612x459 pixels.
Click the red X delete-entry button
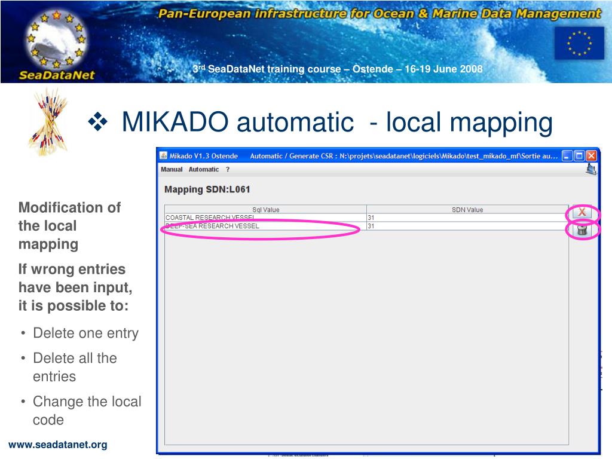[x=582, y=212]
